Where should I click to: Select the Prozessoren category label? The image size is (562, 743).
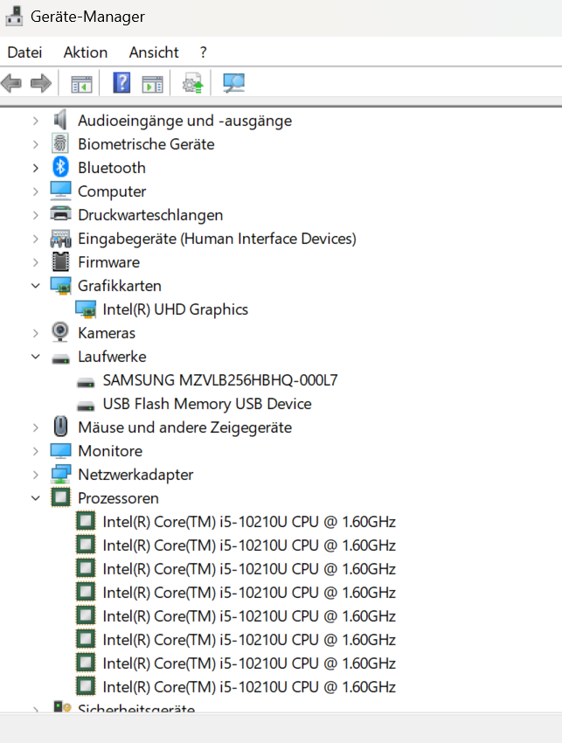119,498
